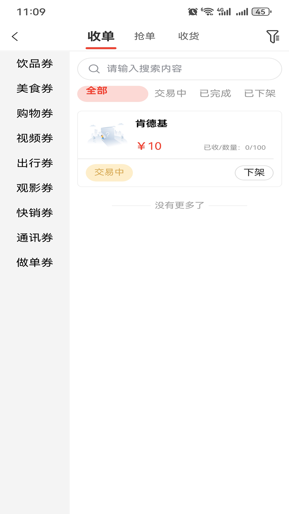Tap the battery indicator icon
The height and width of the screenshot is (514, 289).
(x=261, y=12)
